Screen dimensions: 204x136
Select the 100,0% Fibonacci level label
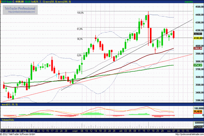pyautogui.click(x=80, y=13)
